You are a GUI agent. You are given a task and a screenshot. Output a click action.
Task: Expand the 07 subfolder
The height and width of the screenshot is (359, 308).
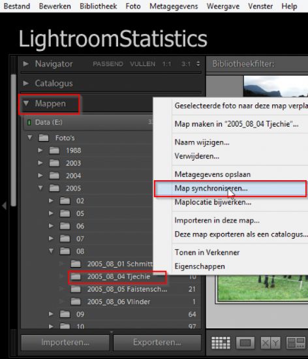pos(51,238)
